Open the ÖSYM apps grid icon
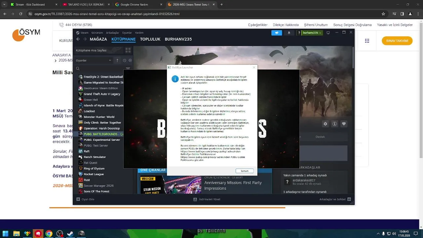Viewport: 423px width, 238px height. pyautogui.click(x=367, y=41)
